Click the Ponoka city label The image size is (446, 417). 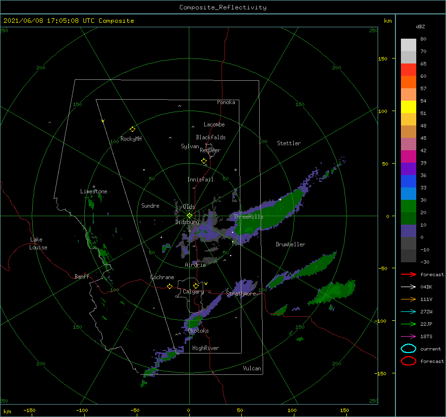226,102
